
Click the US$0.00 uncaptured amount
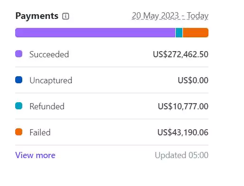(193, 80)
